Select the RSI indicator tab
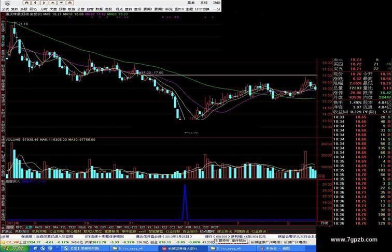392x252 pixels. pos(142,227)
